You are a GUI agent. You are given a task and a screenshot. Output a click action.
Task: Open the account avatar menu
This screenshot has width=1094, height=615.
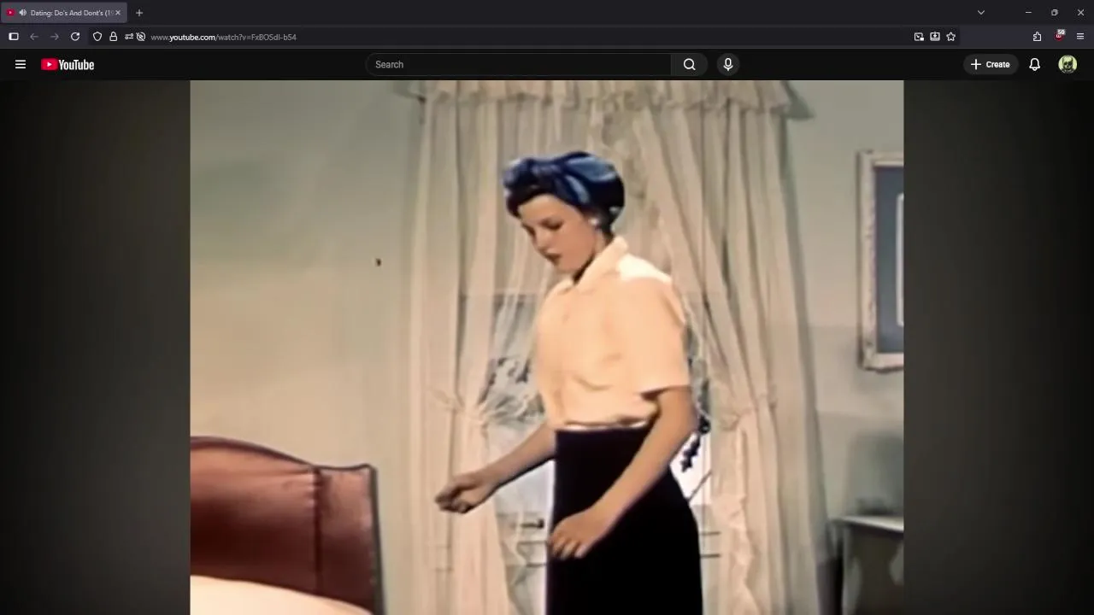[x=1068, y=64]
